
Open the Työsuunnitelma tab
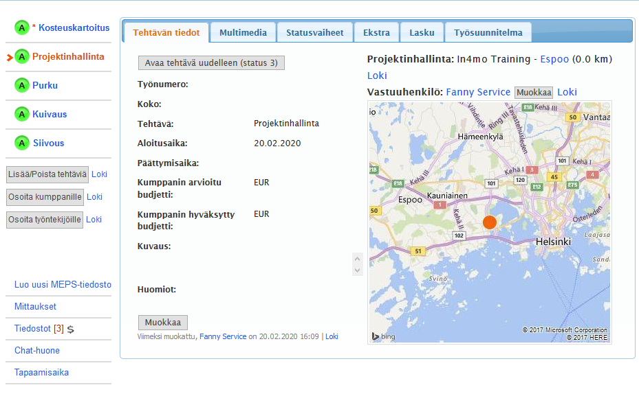(488, 32)
